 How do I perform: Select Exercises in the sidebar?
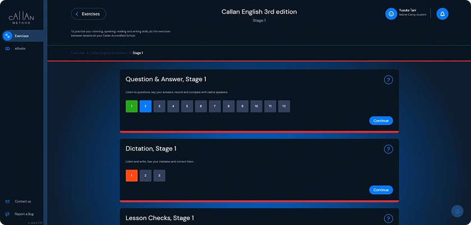coord(21,36)
